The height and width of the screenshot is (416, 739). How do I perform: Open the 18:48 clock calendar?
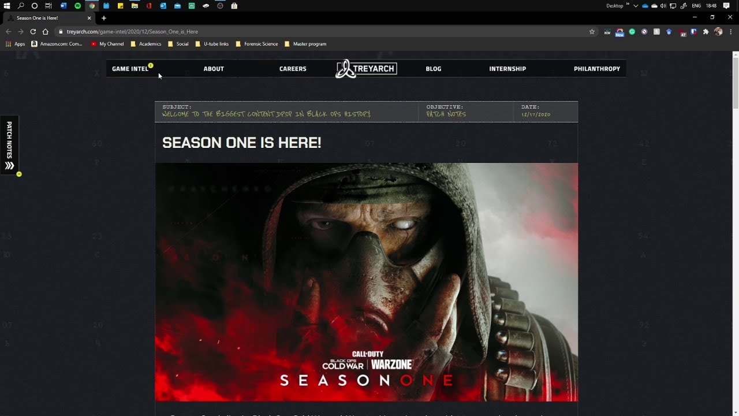click(711, 6)
